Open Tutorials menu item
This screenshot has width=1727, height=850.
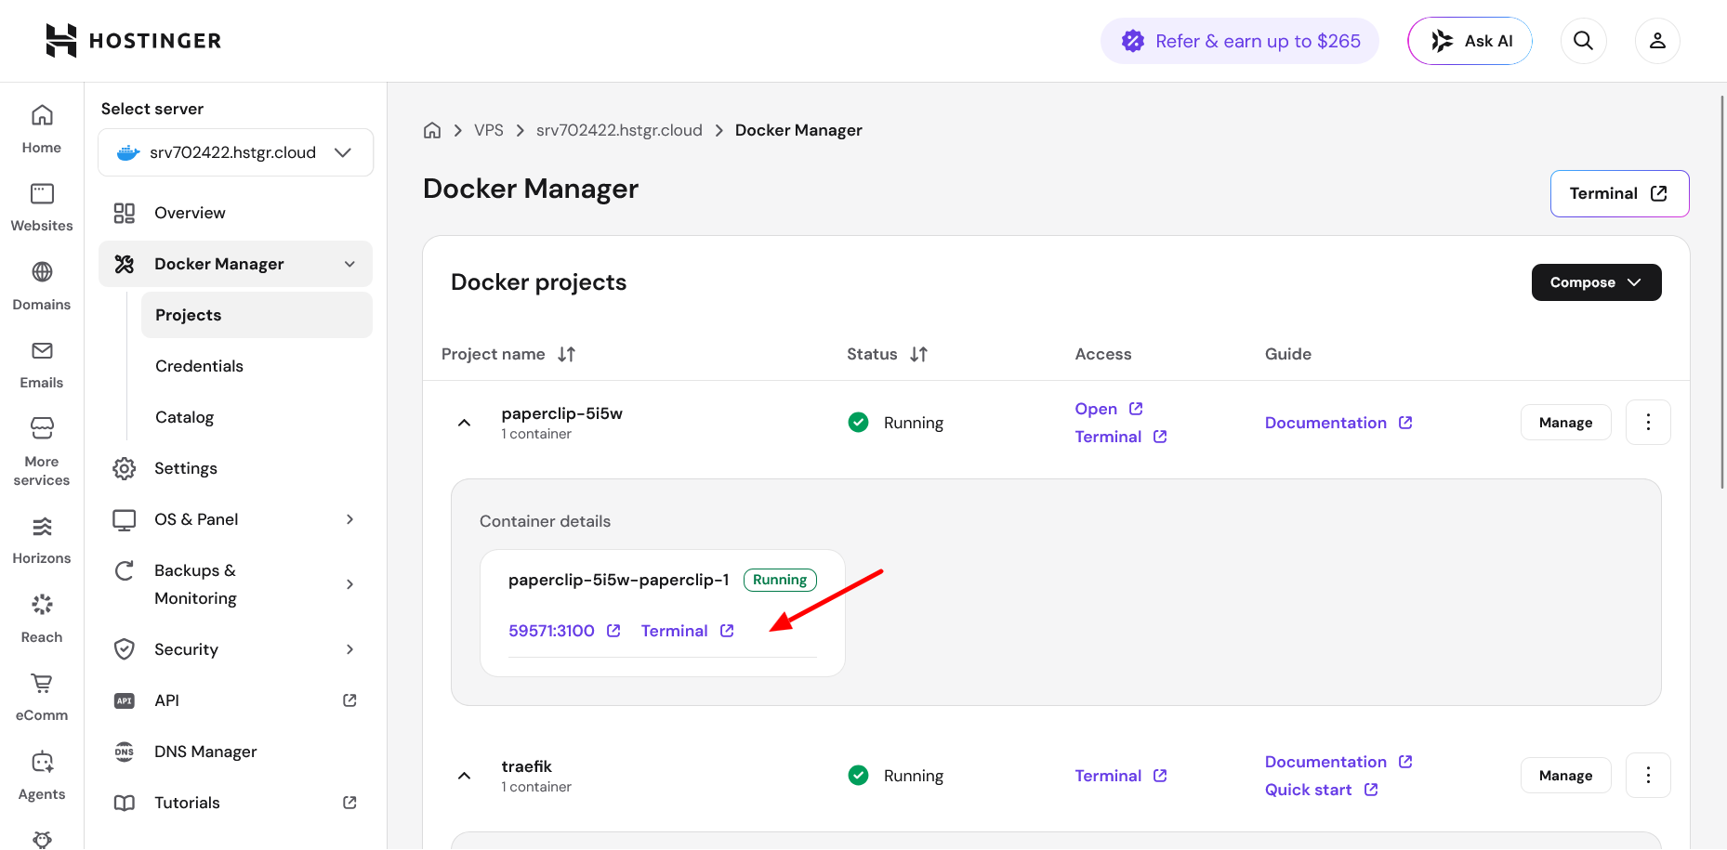pos(235,803)
